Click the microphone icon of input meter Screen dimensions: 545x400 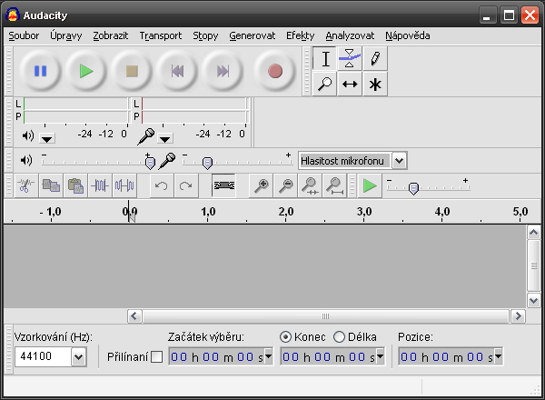[146, 136]
